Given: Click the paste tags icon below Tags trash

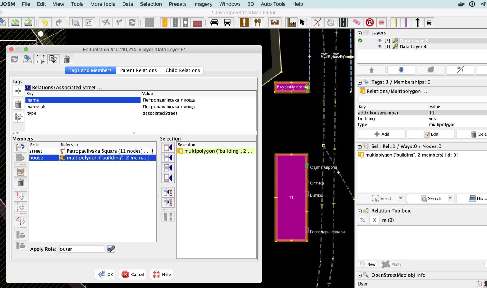Looking at the screenshot, I should [x=18, y=117].
